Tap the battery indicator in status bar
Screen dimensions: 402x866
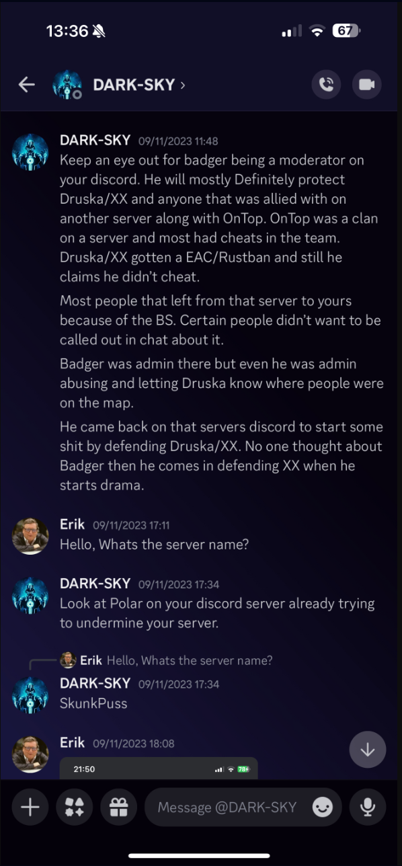[x=346, y=31]
